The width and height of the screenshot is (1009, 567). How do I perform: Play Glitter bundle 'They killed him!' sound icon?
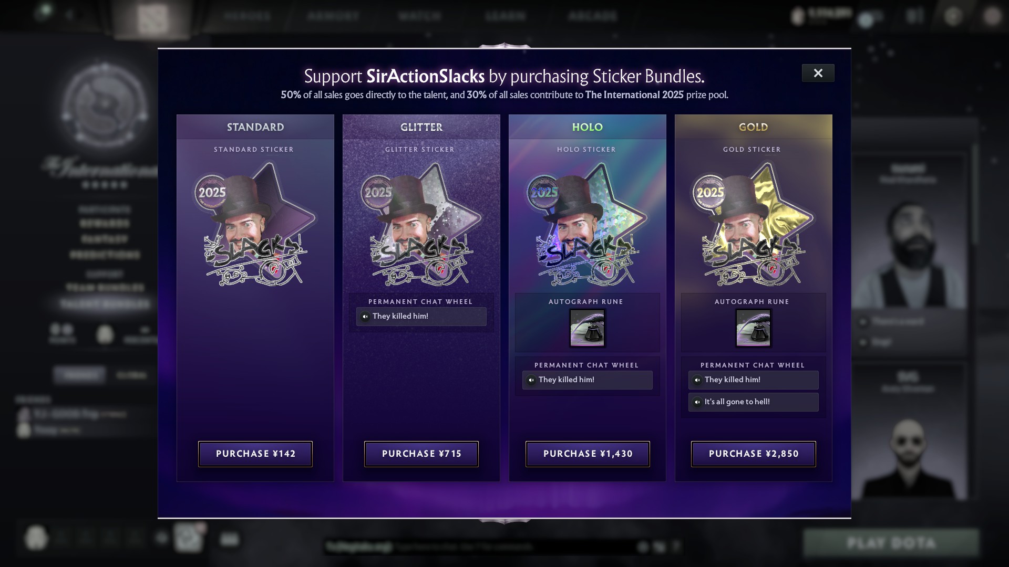(x=365, y=317)
